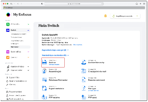Click the Checkpoint via mail icon
Viewport: 148px width, 102px height.
(84, 71)
